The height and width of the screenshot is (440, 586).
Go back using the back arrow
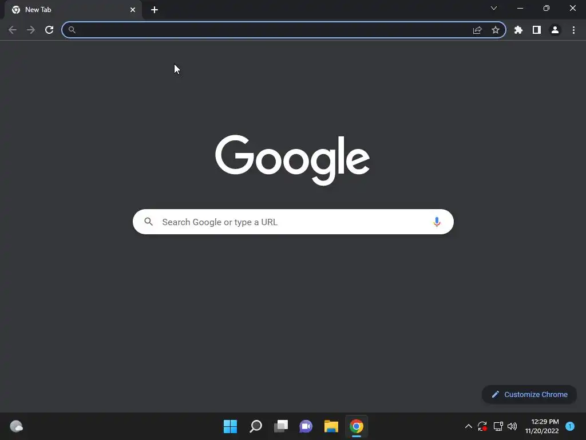click(x=13, y=30)
